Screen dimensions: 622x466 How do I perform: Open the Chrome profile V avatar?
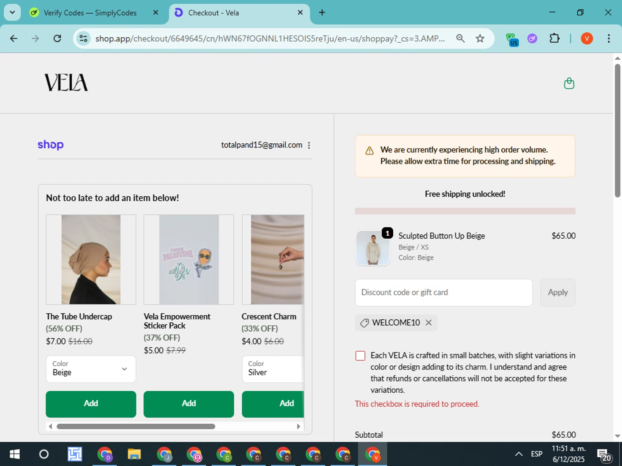click(587, 39)
